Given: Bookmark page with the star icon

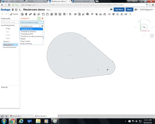Looking at the screenshot, I should (x=149, y=5).
